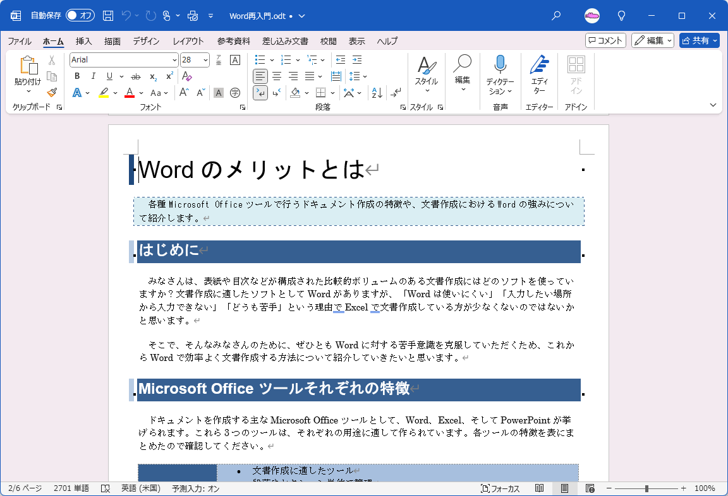This screenshot has width=728, height=496.
Task: Click the touch/mouse mode icon
Action: tap(167, 16)
